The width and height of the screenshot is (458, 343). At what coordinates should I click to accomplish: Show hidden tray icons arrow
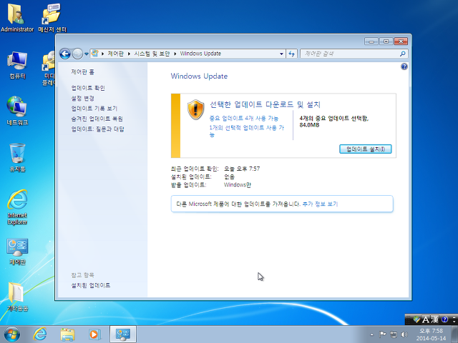(371, 334)
